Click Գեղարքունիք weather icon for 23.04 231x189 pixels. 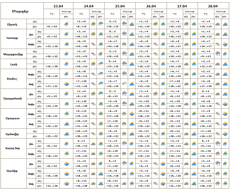point(66,54)
